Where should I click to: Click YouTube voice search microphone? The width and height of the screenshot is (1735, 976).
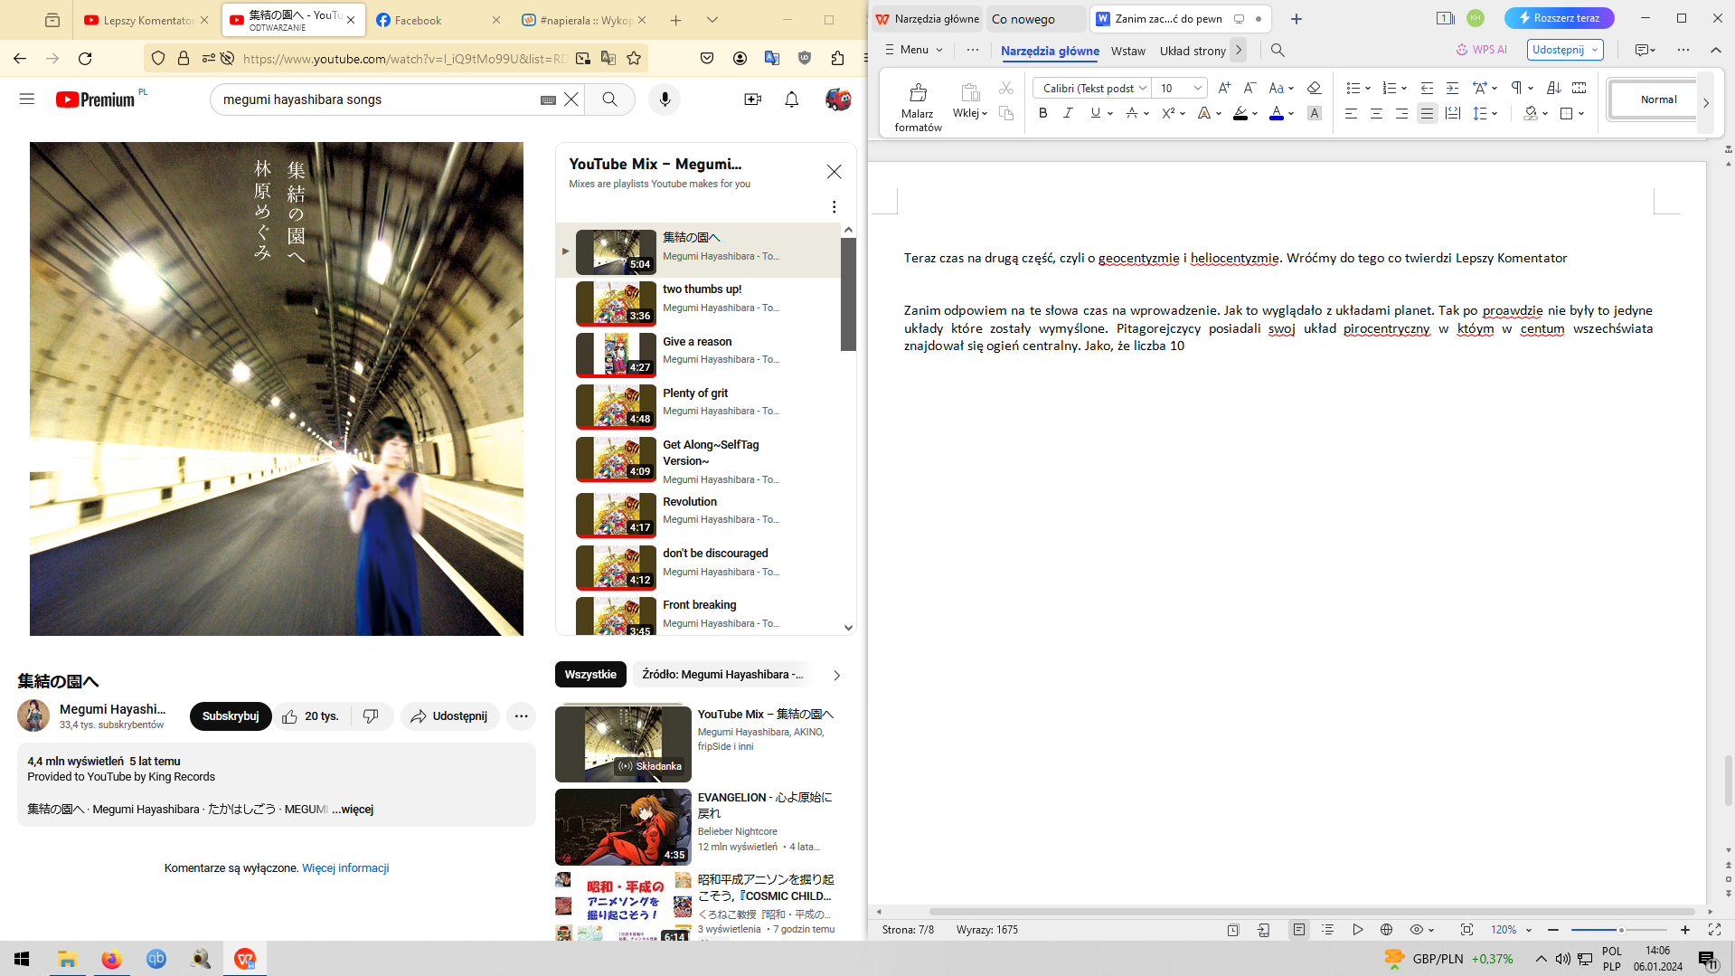(x=665, y=99)
